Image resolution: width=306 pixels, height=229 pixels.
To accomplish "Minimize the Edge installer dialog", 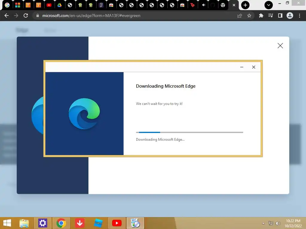I will 242,67.
